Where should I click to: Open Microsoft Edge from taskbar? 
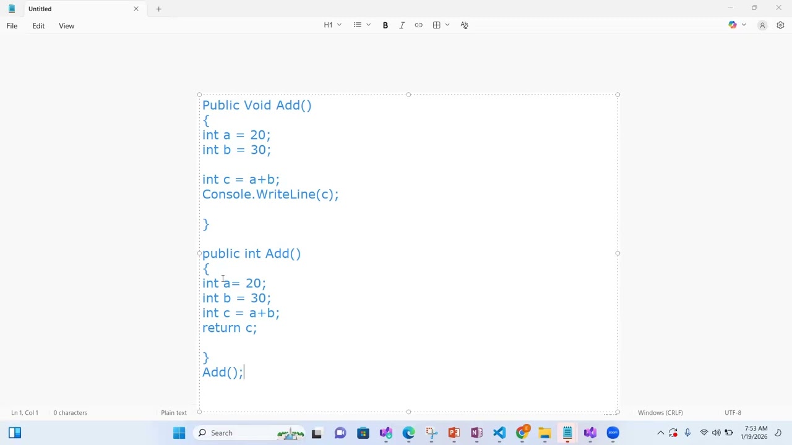click(409, 433)
